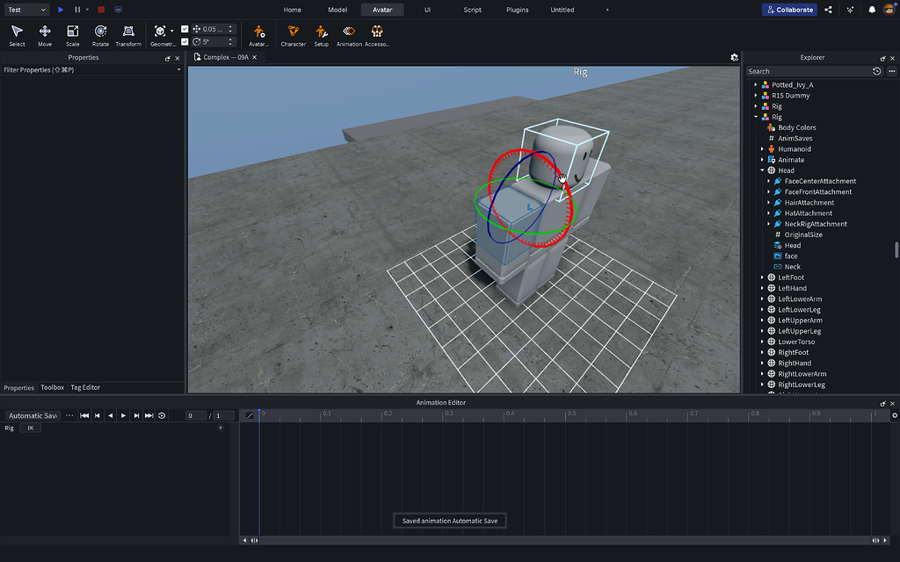Open the Character tool
The width and height of the screenshot is (900, 562).
click(x=293, y=35)
